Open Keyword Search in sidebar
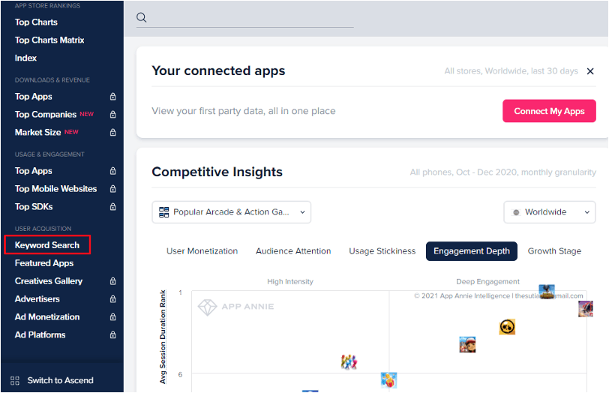 pyautogui.click(x=47, y=245)
